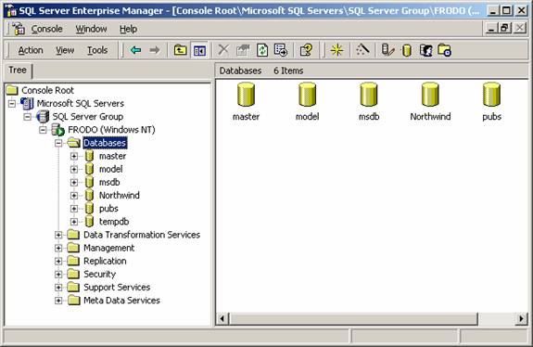Expand the model database node
Screen dimensions: 533x347
pos(74,169)
